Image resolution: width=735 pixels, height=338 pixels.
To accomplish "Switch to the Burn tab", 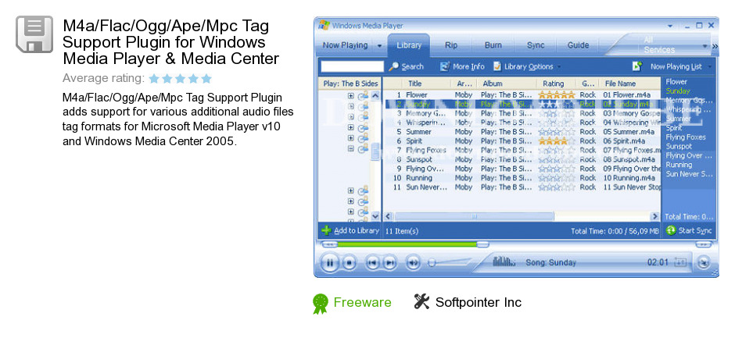I will pyautogui.click(x=493, y=45).
